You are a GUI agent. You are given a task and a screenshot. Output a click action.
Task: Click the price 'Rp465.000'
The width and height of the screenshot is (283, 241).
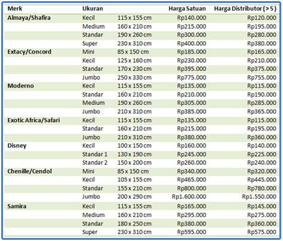coord(192,180)
